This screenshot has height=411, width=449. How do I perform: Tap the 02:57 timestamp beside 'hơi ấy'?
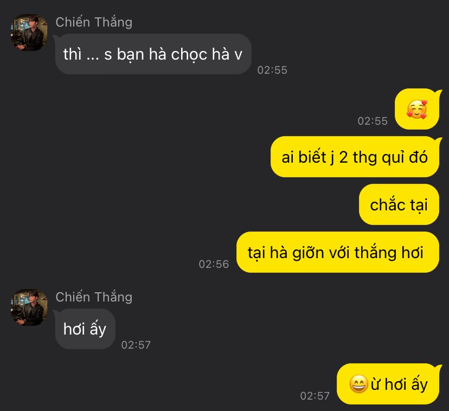tap(136, 345)
